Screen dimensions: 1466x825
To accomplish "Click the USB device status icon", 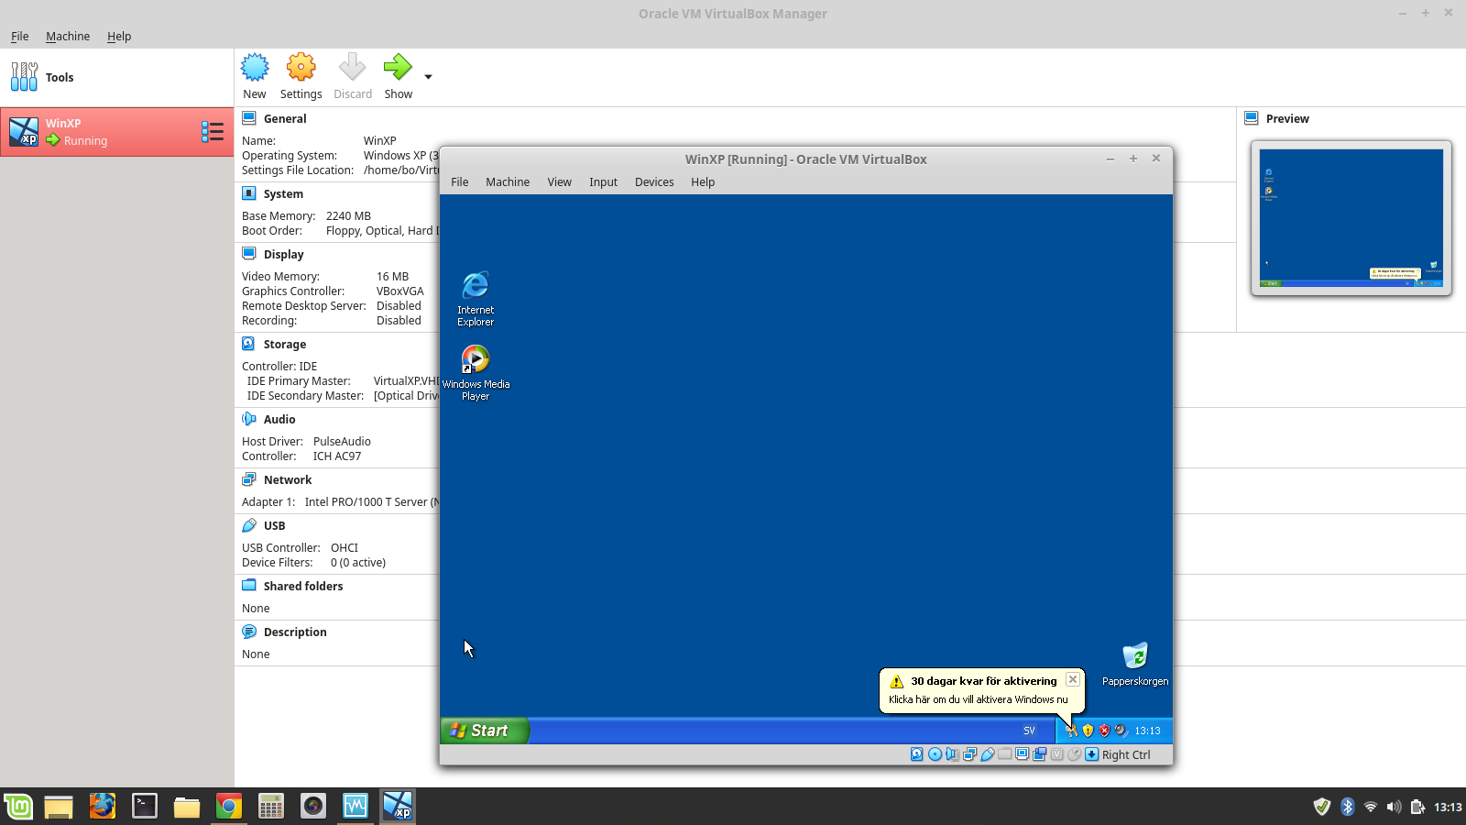I will click(988, 754).
